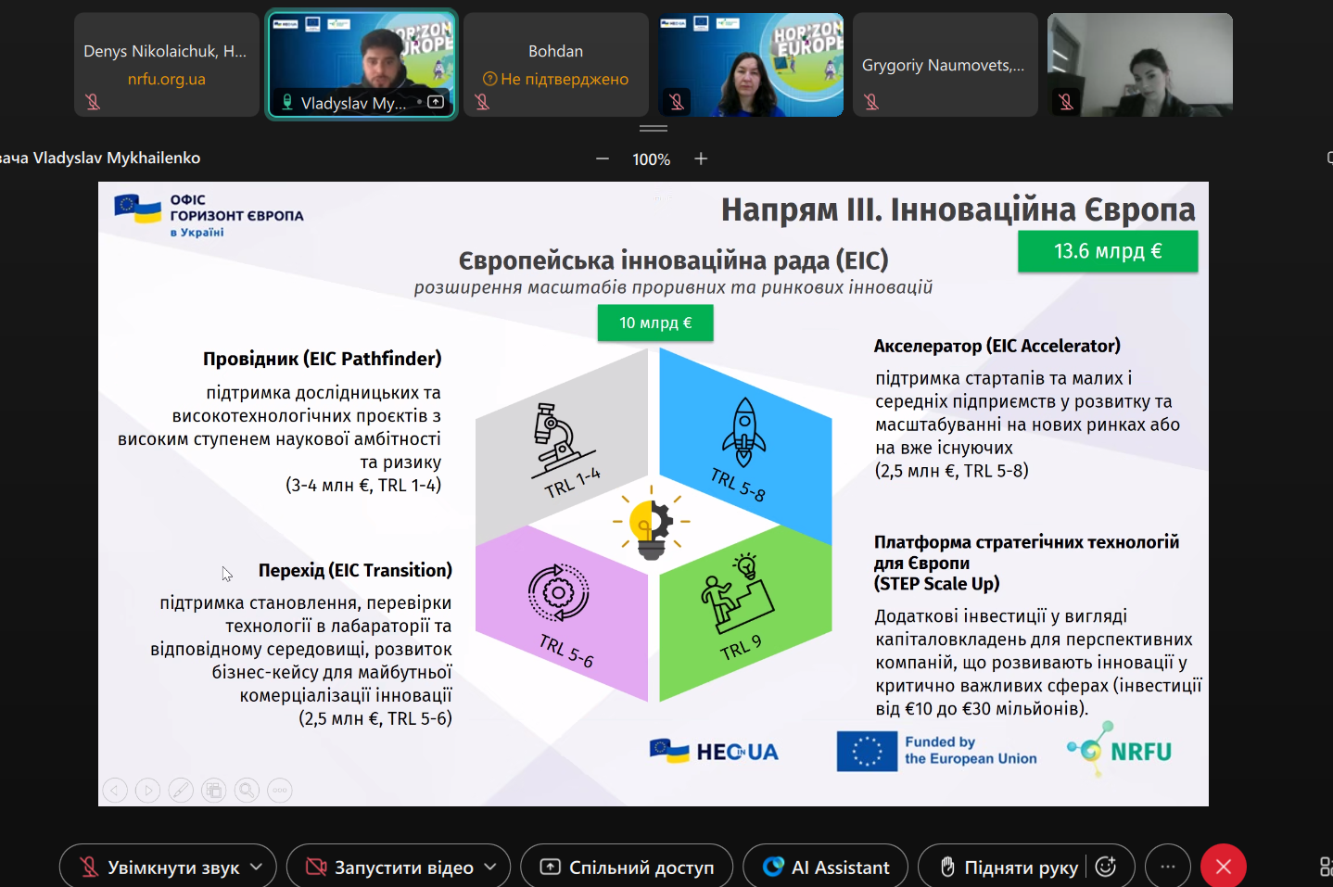Open the AI Assistant
The image size is (1333, 887).
[825, 867]
